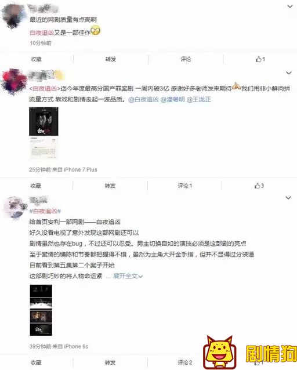Expand full text via 展开全文

point(128,276)
